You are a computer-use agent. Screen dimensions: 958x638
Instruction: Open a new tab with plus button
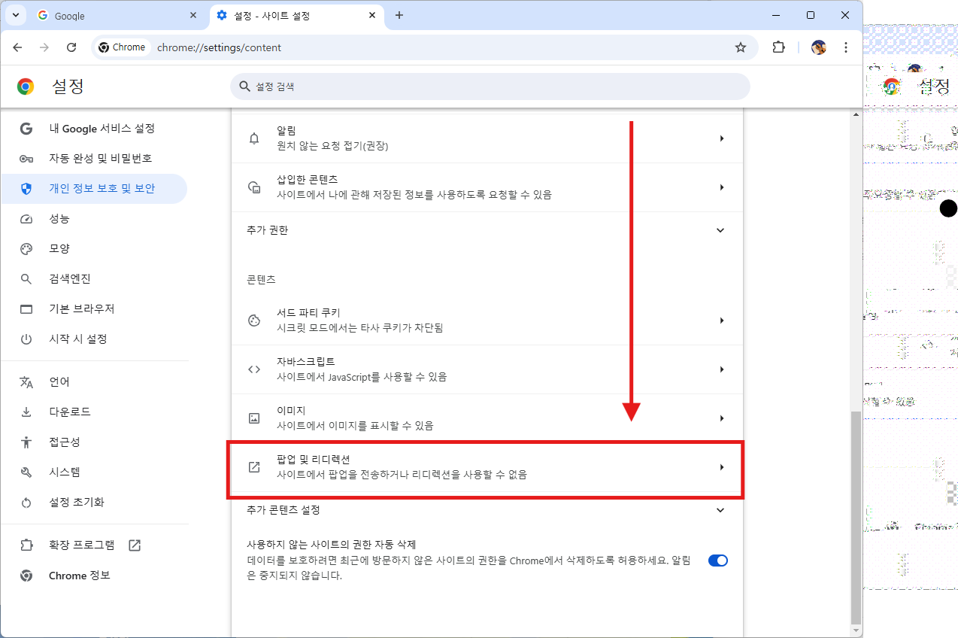pyautogui.click(x=399, y=15)
